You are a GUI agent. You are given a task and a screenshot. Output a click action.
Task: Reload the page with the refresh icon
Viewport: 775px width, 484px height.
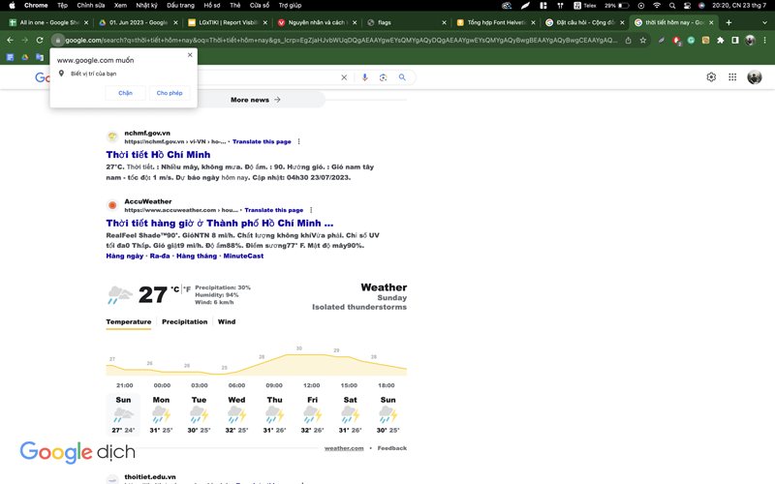pyautogui.click(x=40, y=40)
